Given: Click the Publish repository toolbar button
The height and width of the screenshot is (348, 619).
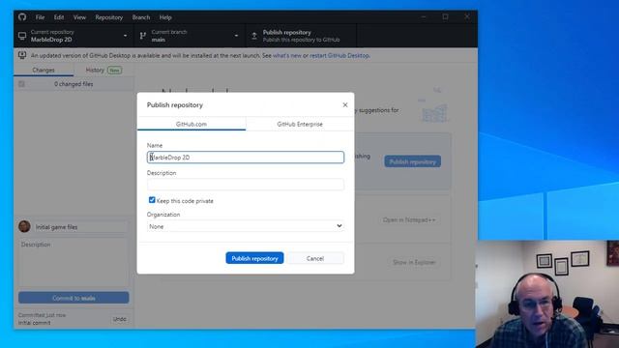Looking at the screenshot, I should point(301,36).
